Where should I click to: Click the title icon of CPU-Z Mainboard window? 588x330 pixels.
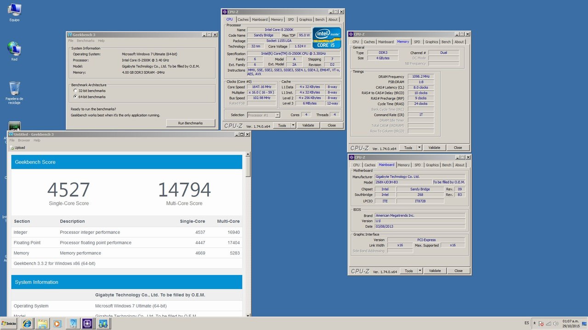(x=351, y=157)
